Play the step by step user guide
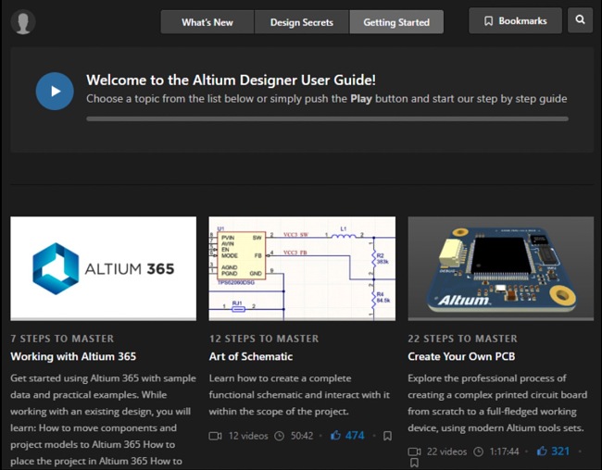602x470 pixels. 55,92
